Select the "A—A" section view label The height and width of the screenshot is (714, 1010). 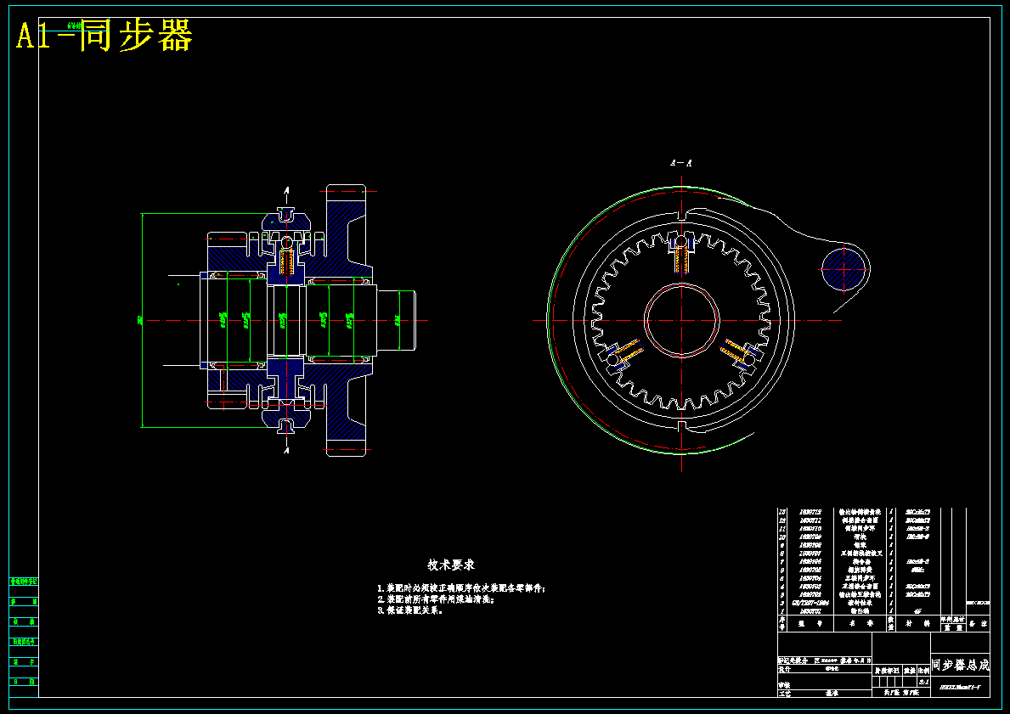(681, 163)
